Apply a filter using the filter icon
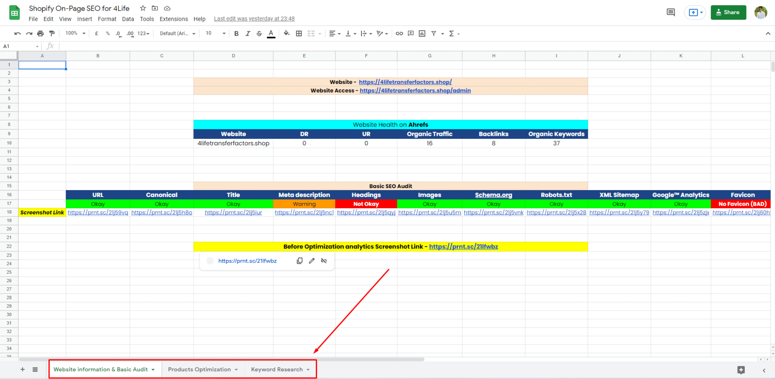 click(x=434, y=33)
